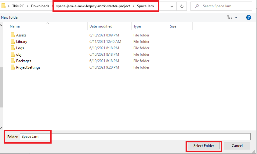Image resolution: width=257 pixels, height=154 pixels.
Task: Click the Name column sort direction arrow
Action: (x=48, y=23)
